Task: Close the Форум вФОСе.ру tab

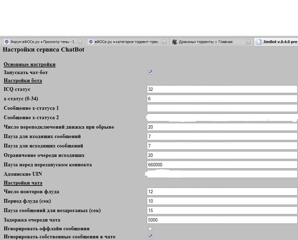Action: pos(80,42)
